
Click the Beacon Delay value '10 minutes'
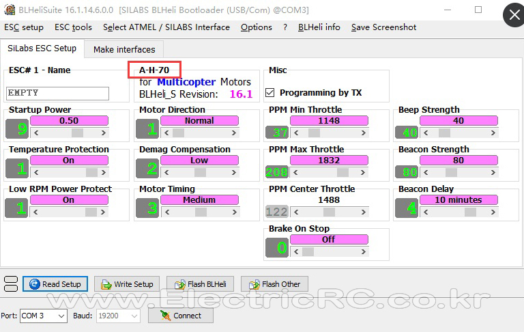pos(458,199)
